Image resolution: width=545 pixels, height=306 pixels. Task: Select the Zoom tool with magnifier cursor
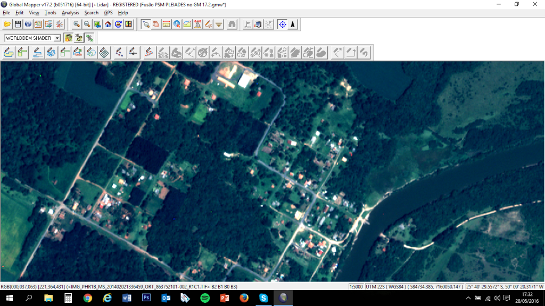146,24
